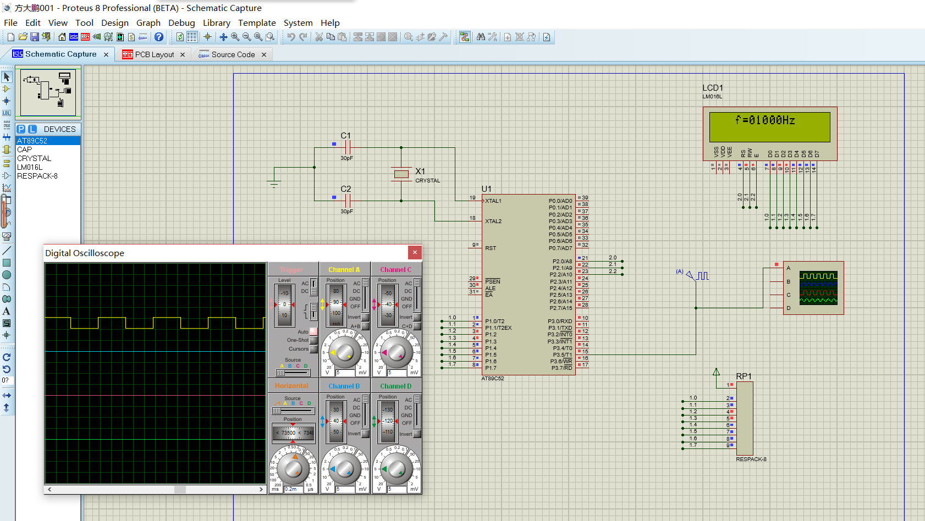Click the Horizontal Source slider
Viewport: 925px width, 521px height.
(x=293, y=411)
